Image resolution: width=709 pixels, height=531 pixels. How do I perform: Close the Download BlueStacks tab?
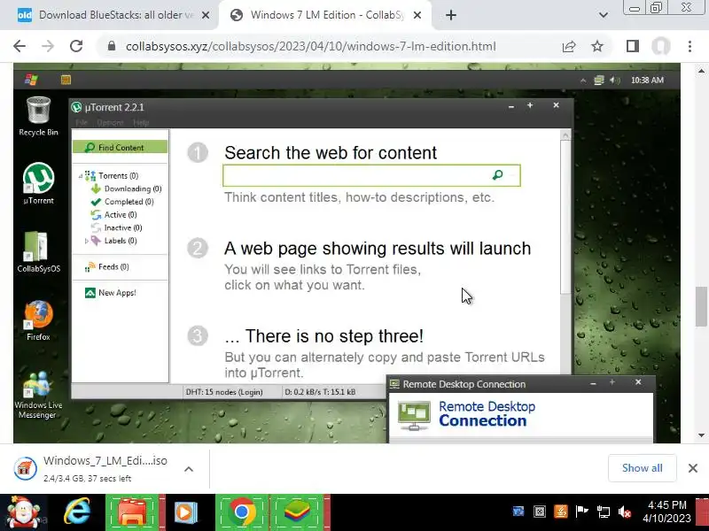coord(206,15)
